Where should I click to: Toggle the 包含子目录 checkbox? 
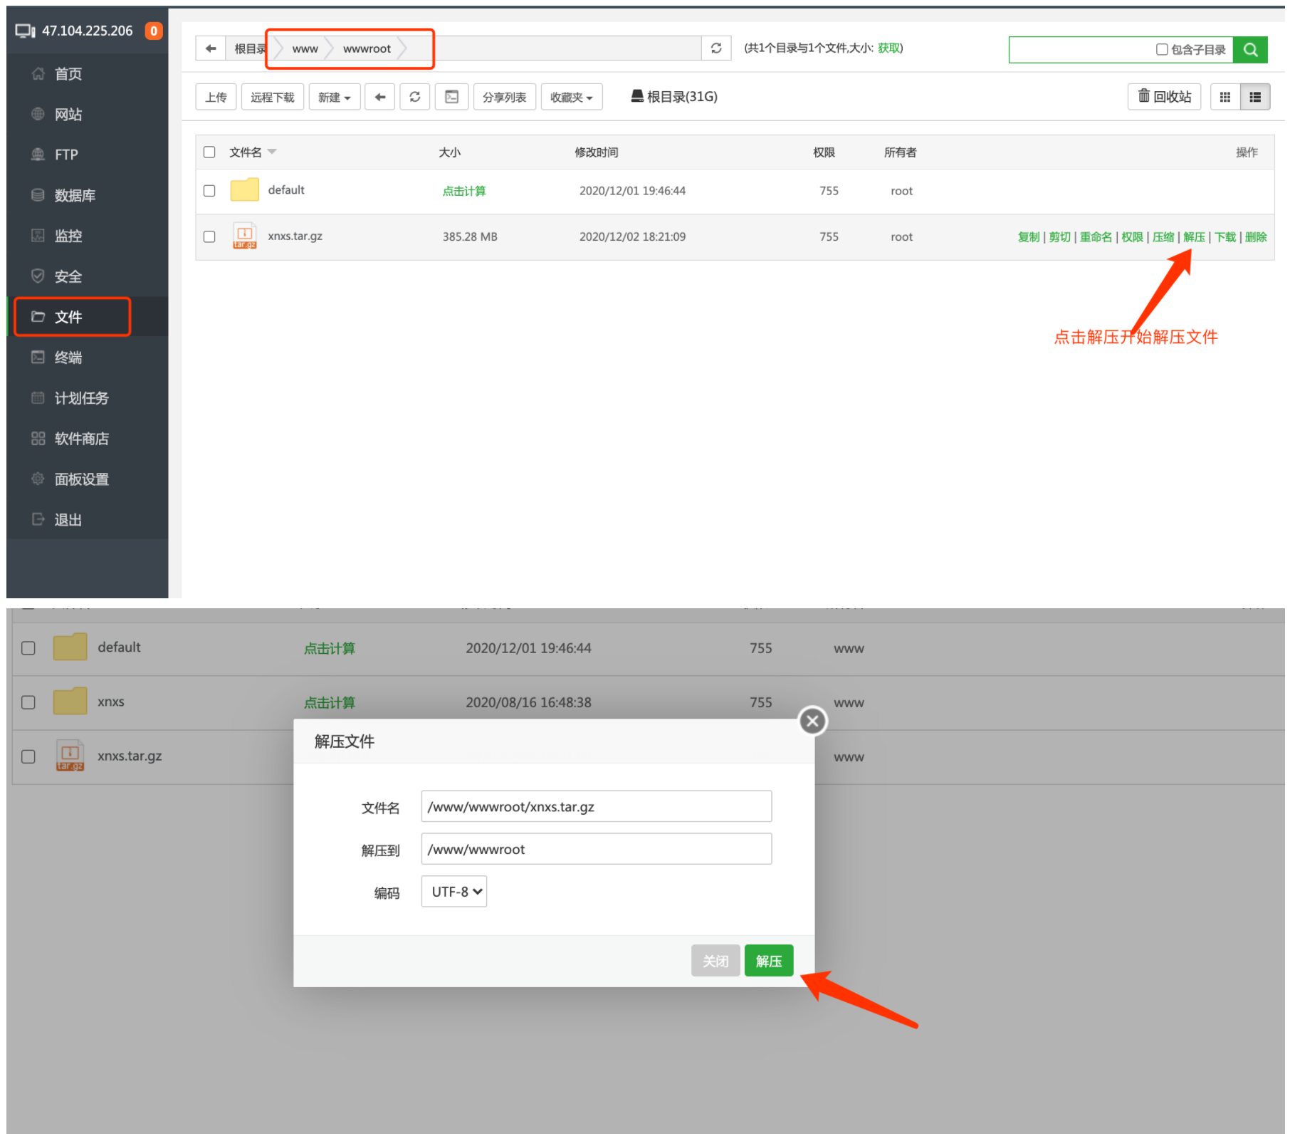[x=1162, y=50]
